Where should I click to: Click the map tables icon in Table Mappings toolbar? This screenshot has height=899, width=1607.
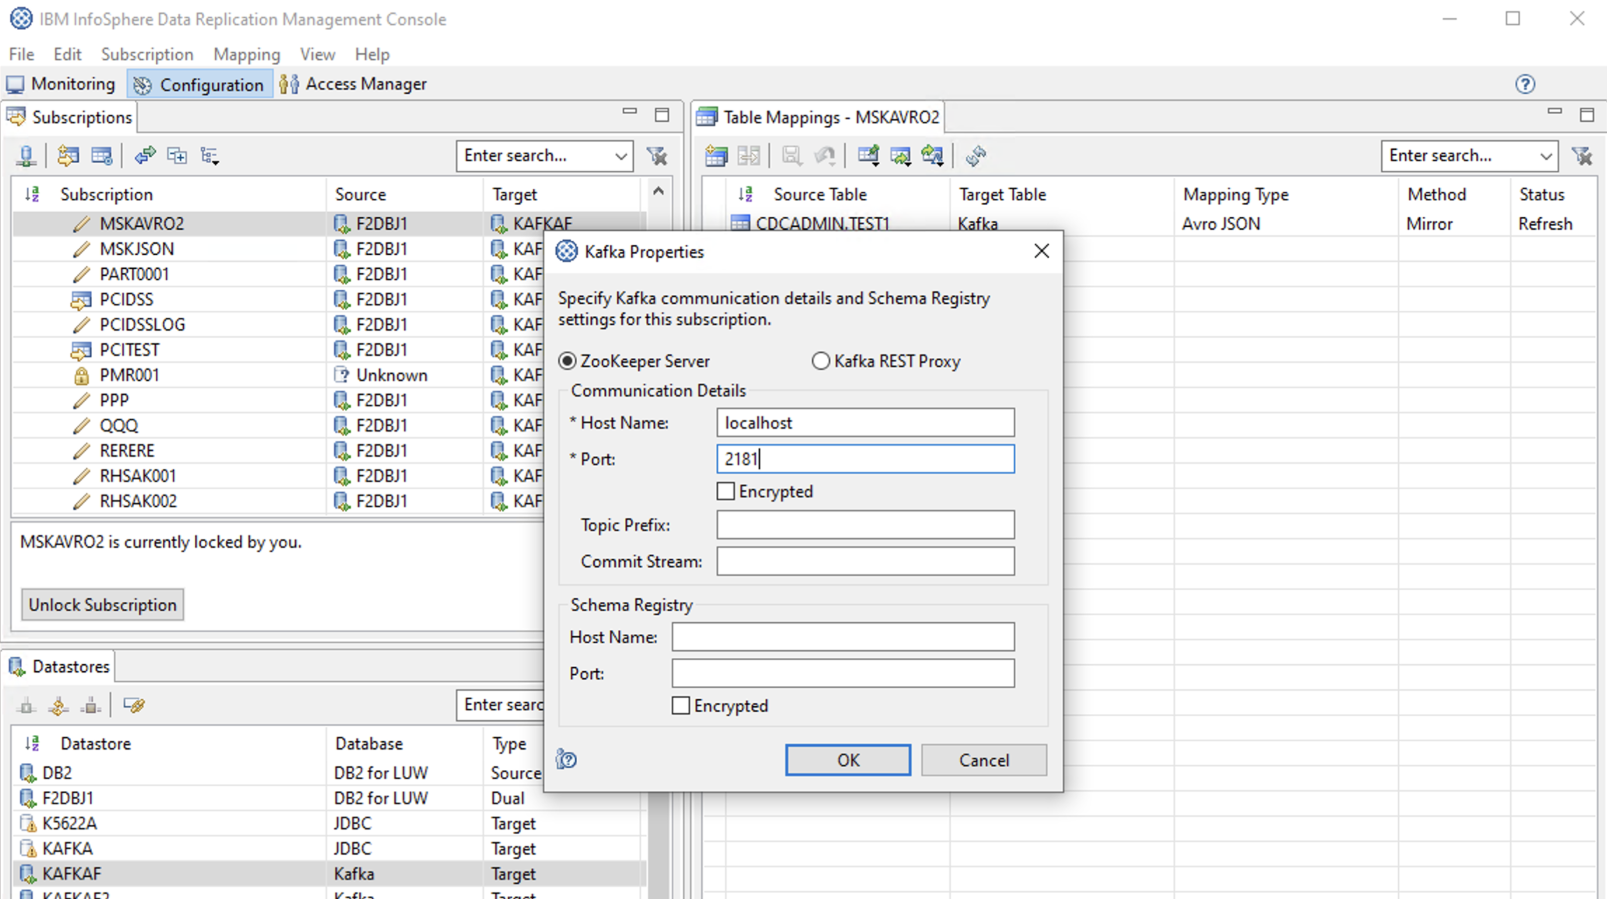click(716, 155)
